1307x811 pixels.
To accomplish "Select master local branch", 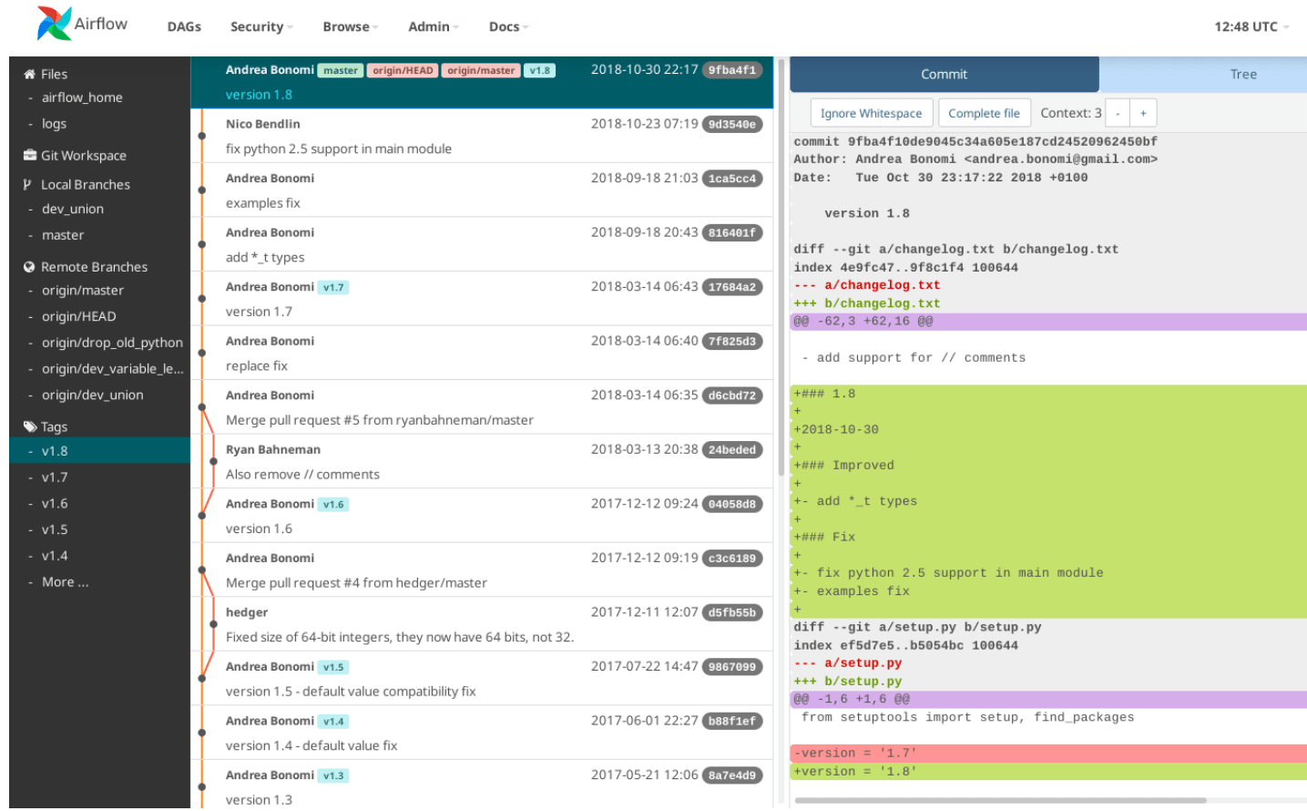I will (x=63, y=235).
